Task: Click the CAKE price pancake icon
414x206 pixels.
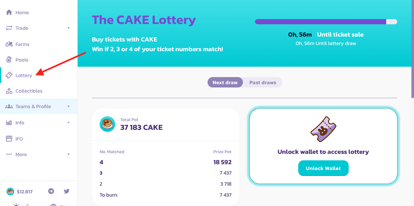Action: (x=10, y=191)
